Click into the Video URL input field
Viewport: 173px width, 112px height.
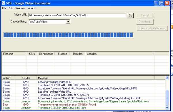pos(77,15)
